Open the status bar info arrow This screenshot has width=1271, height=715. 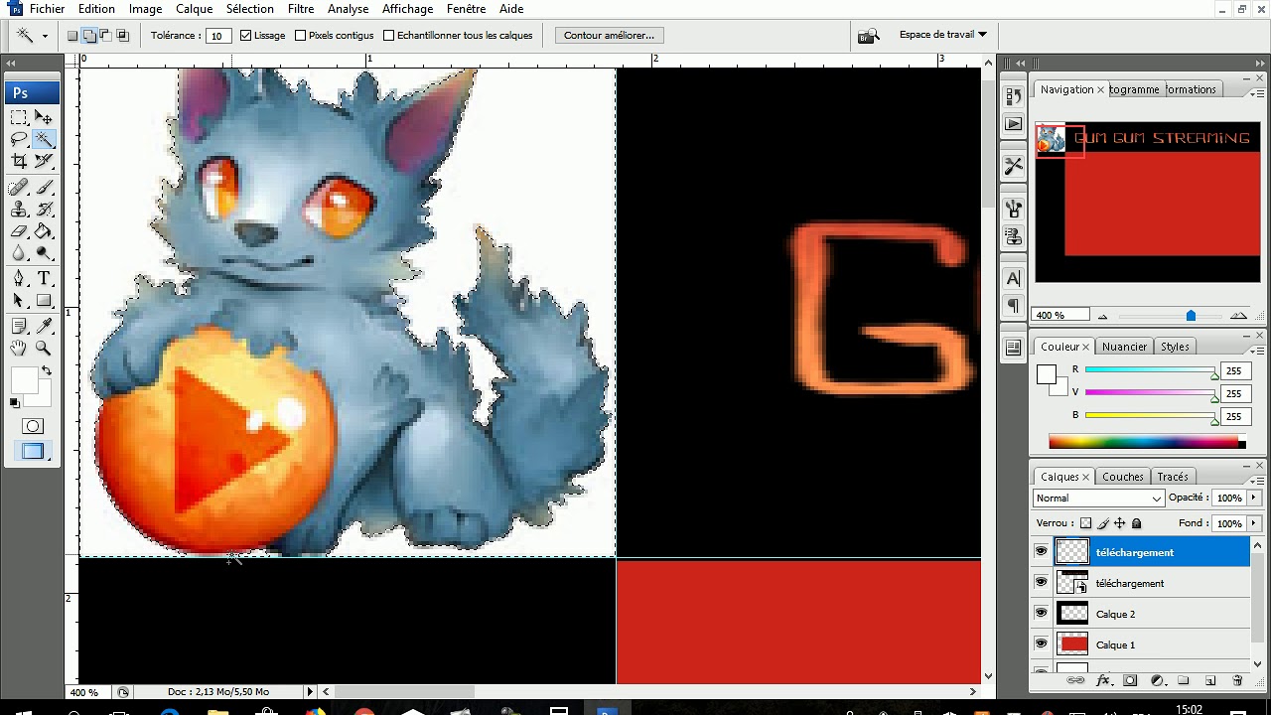point(310,692)
